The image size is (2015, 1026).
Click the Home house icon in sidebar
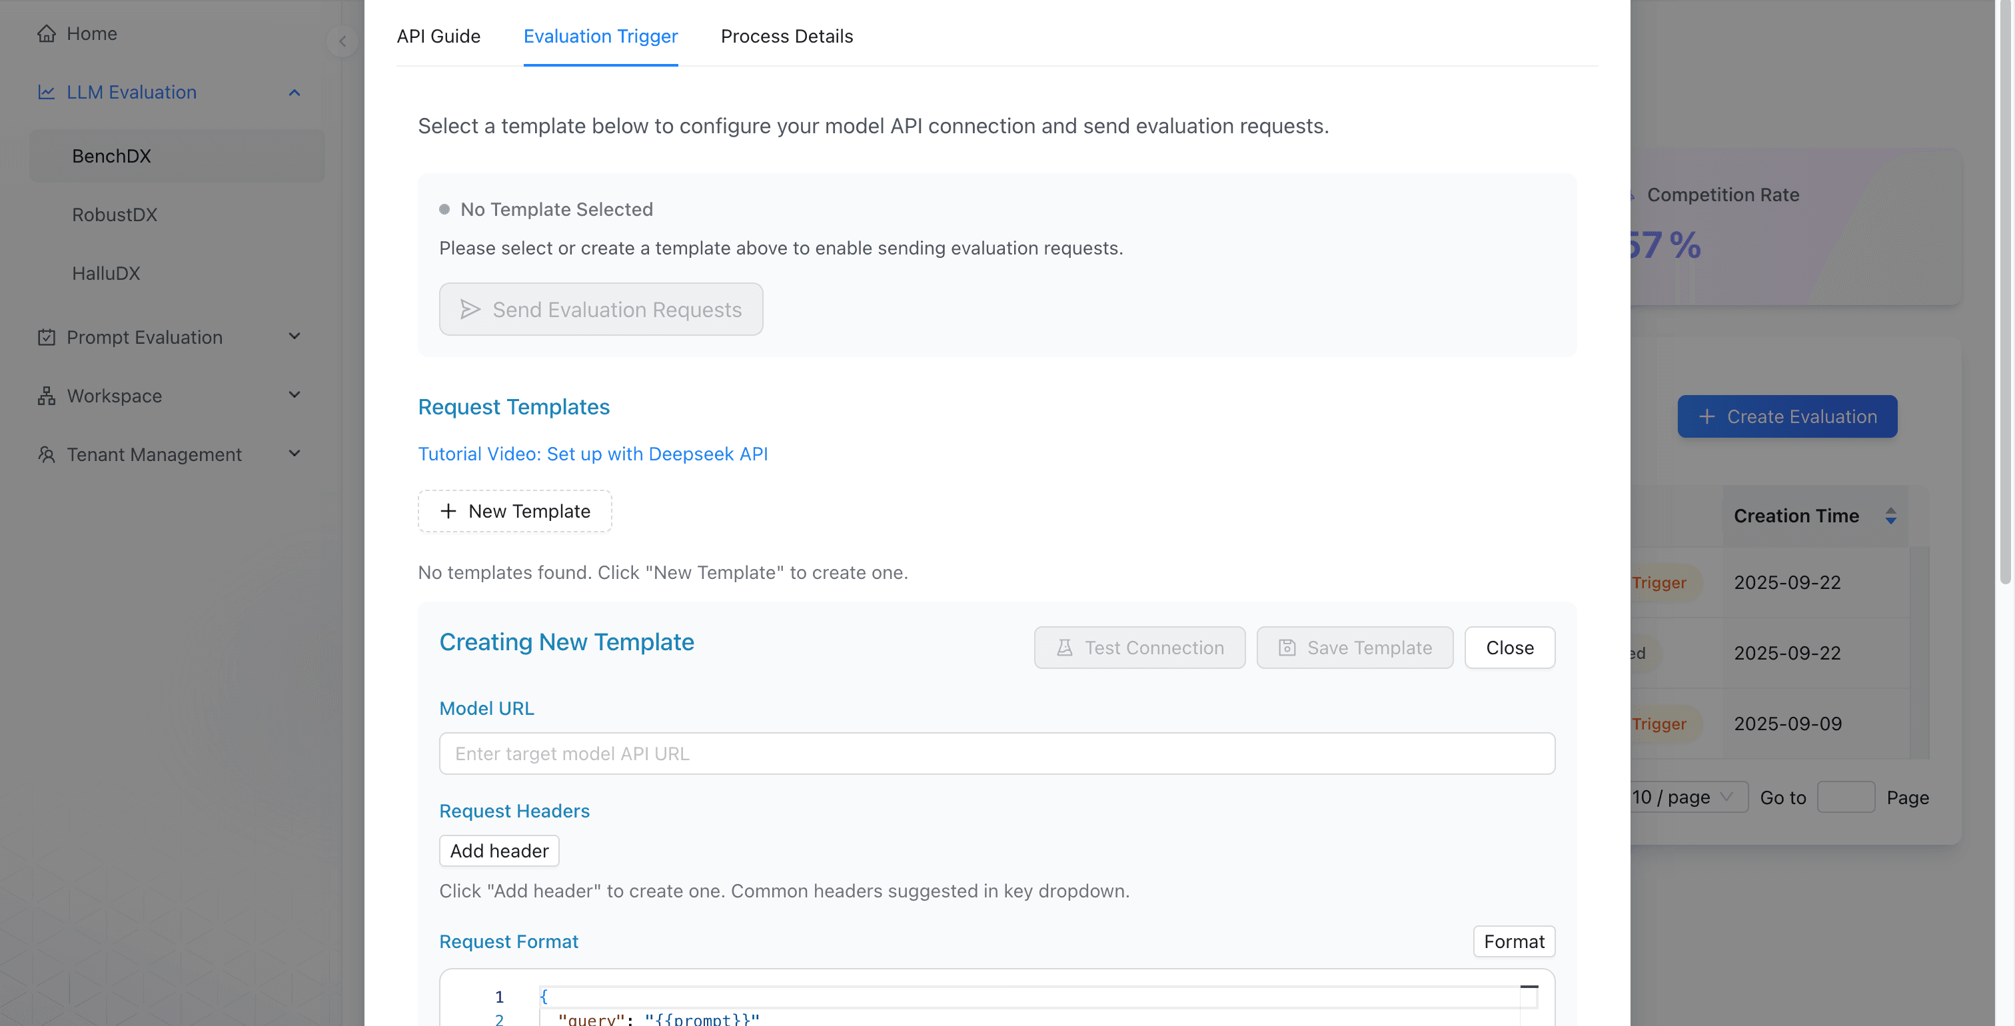46,33
